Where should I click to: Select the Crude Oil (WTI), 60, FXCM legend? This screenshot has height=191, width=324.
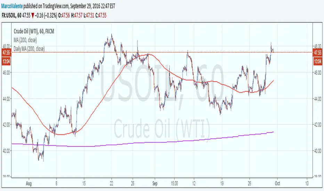pyautogui.click(x=34, y=31)
